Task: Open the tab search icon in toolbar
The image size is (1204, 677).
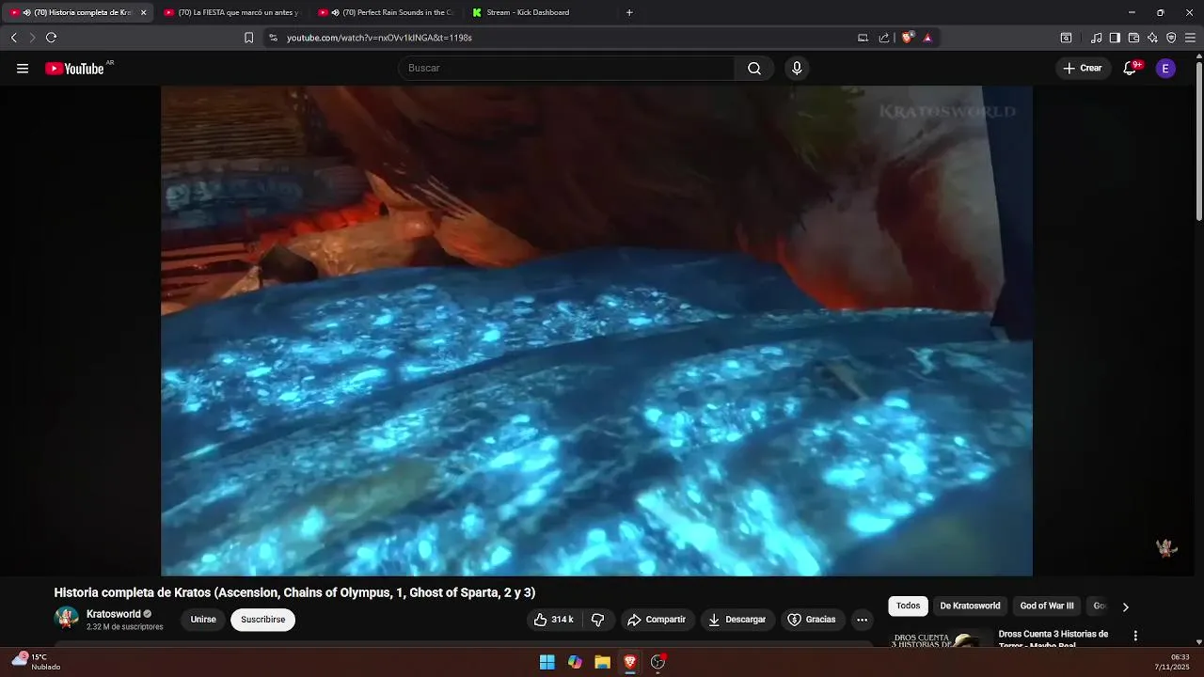Action: [1066, 38]
